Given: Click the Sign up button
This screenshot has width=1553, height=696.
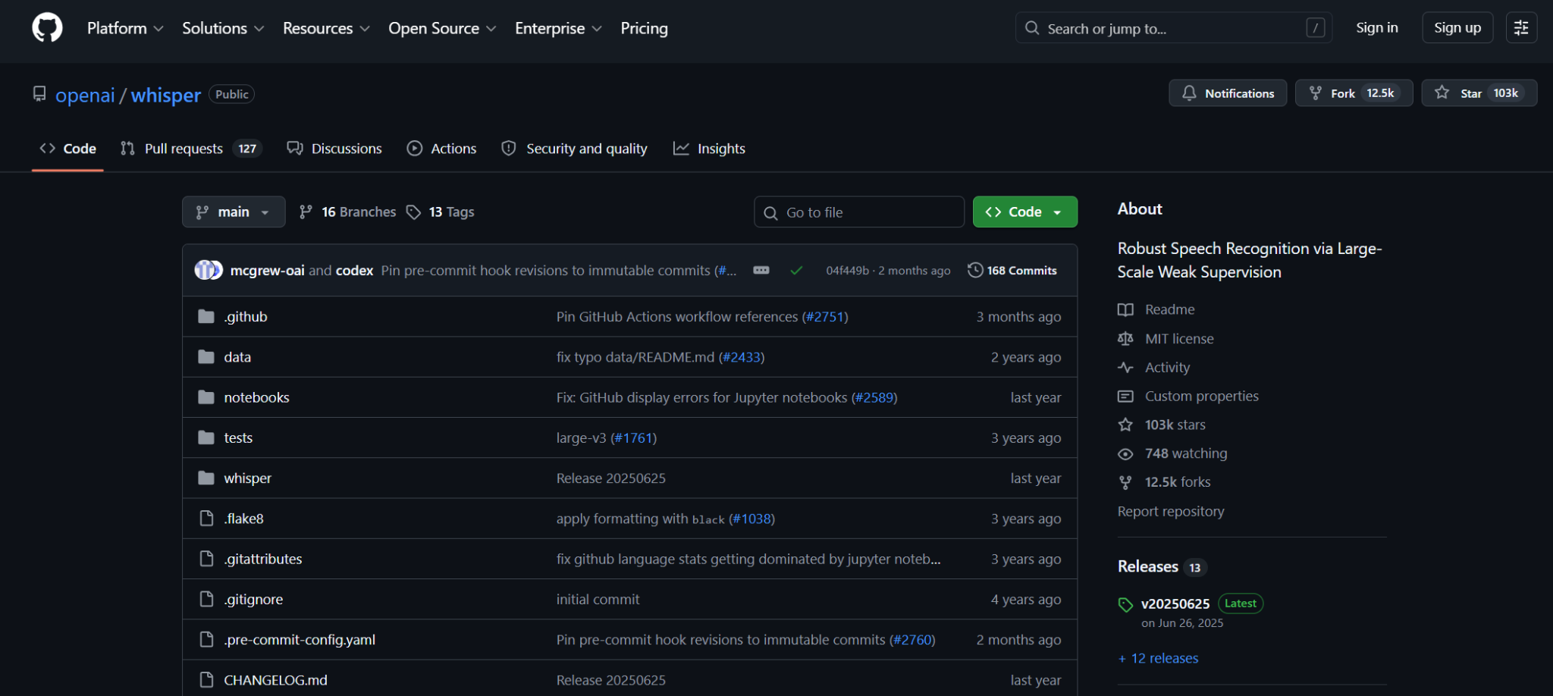Looking at the screenshot, I should [1457, 28].
